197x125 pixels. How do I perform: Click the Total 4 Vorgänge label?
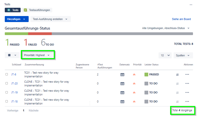pos(182,110)
